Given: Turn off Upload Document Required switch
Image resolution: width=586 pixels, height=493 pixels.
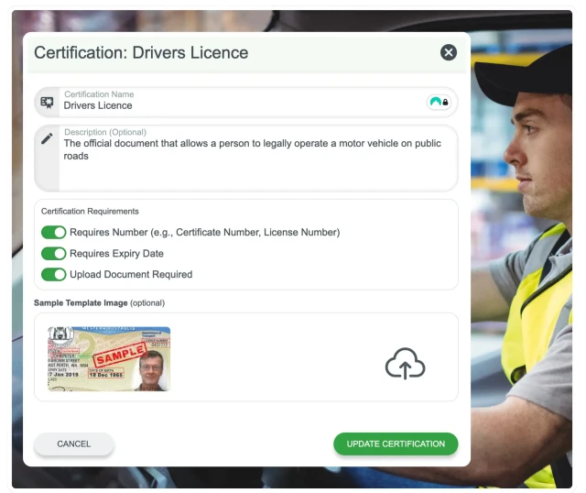Looking at the screenshot, I should [x=54, y=274].
